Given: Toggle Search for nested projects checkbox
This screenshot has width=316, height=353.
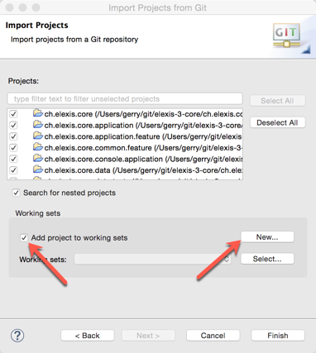Looking at the screenshot, I should pyautogui.click(x=16, y=193).
